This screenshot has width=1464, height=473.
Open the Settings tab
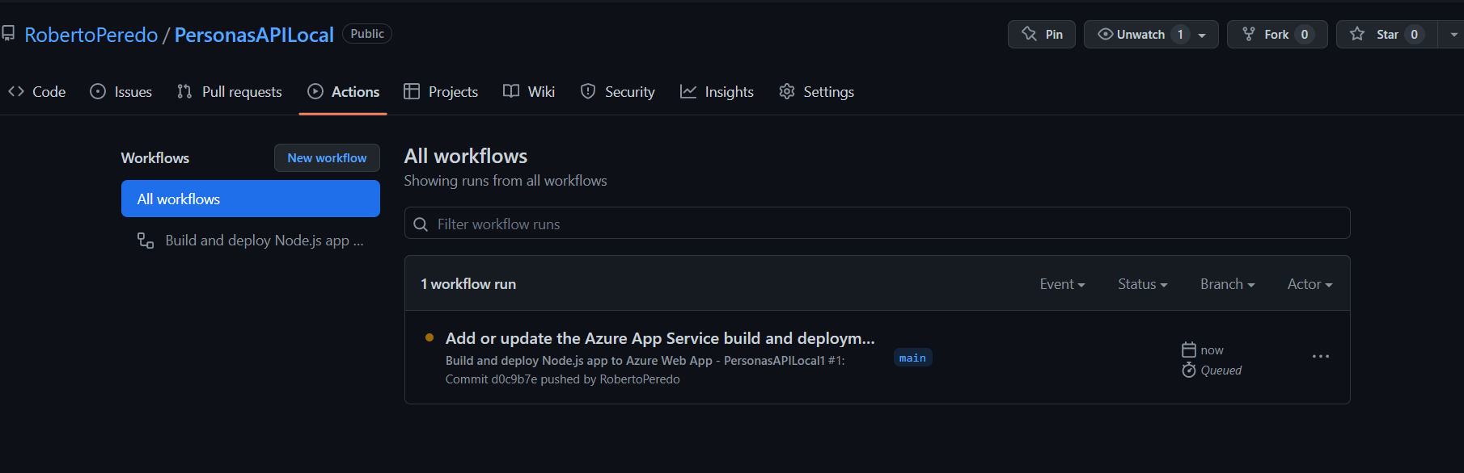tap(816, 92)
